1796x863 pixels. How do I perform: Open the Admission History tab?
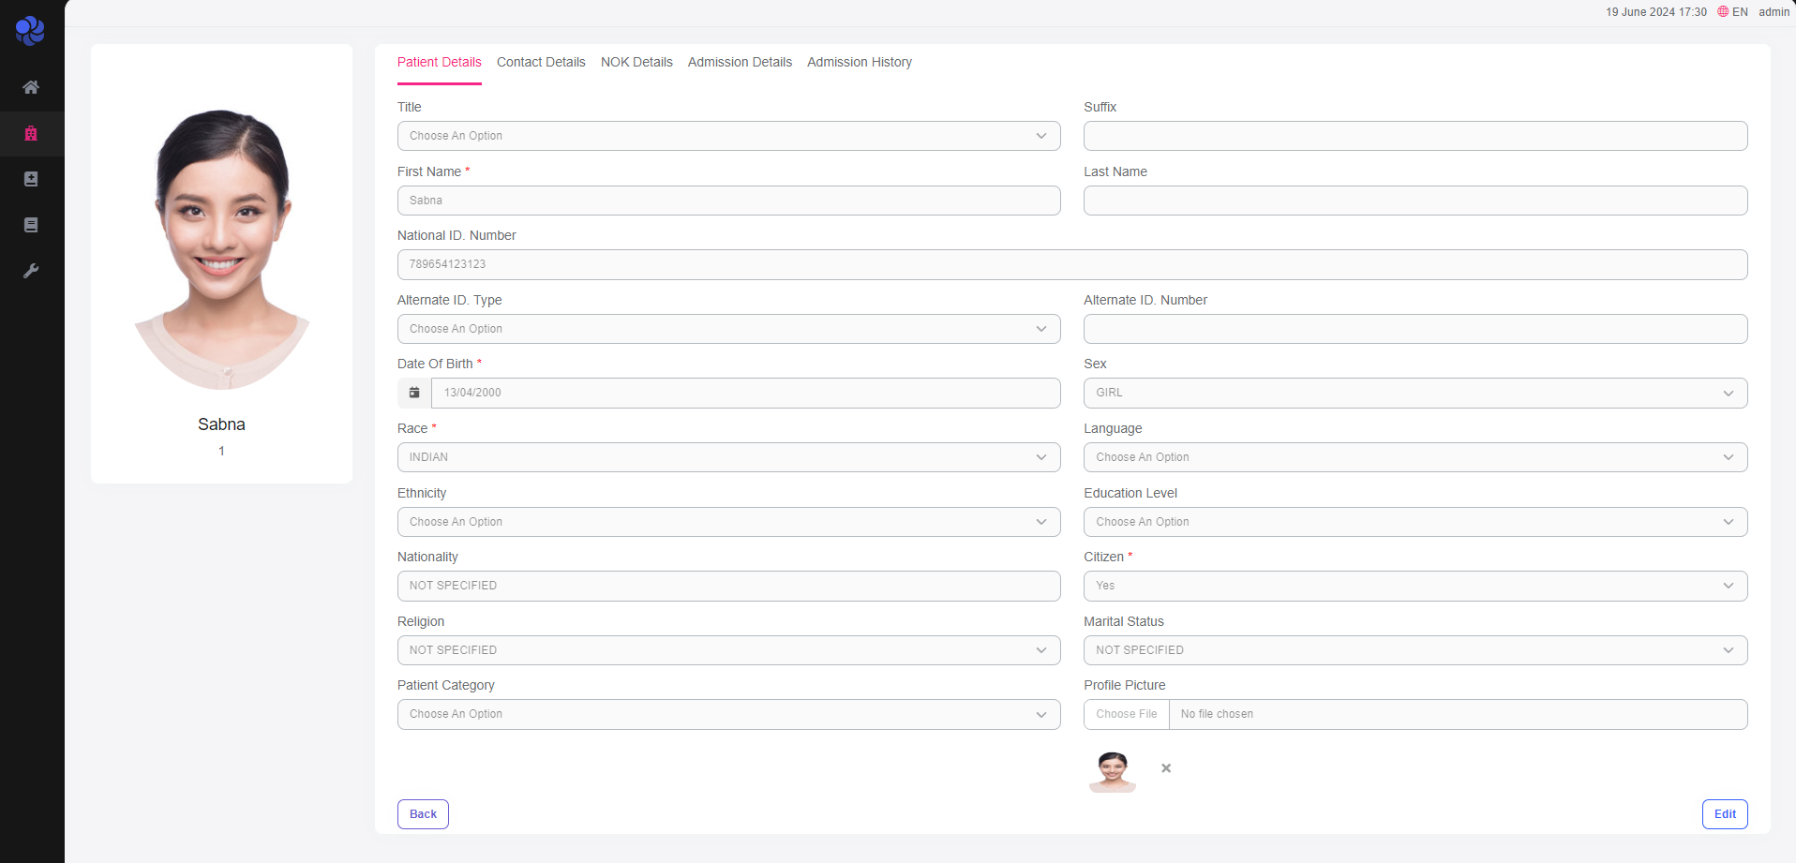coord(859,62)
